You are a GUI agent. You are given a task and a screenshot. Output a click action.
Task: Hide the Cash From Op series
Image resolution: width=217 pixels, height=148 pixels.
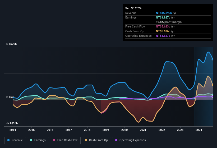pyautogui.click(x=97, y=140)
